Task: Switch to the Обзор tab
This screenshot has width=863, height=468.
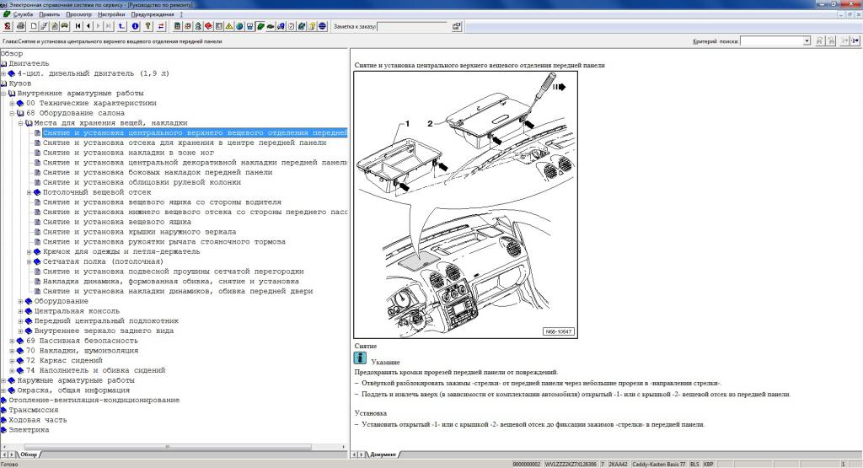Action: point(29,455)
